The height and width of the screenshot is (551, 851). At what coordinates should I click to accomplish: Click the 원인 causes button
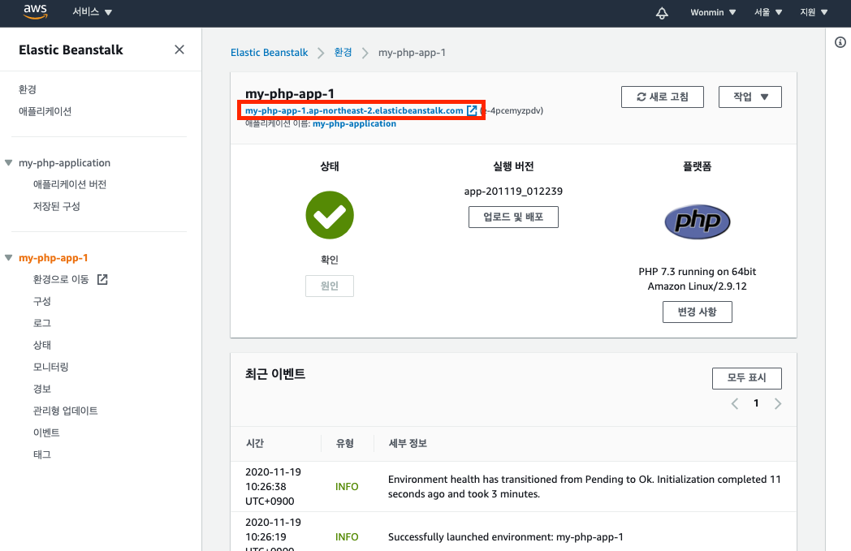point(330,286)
